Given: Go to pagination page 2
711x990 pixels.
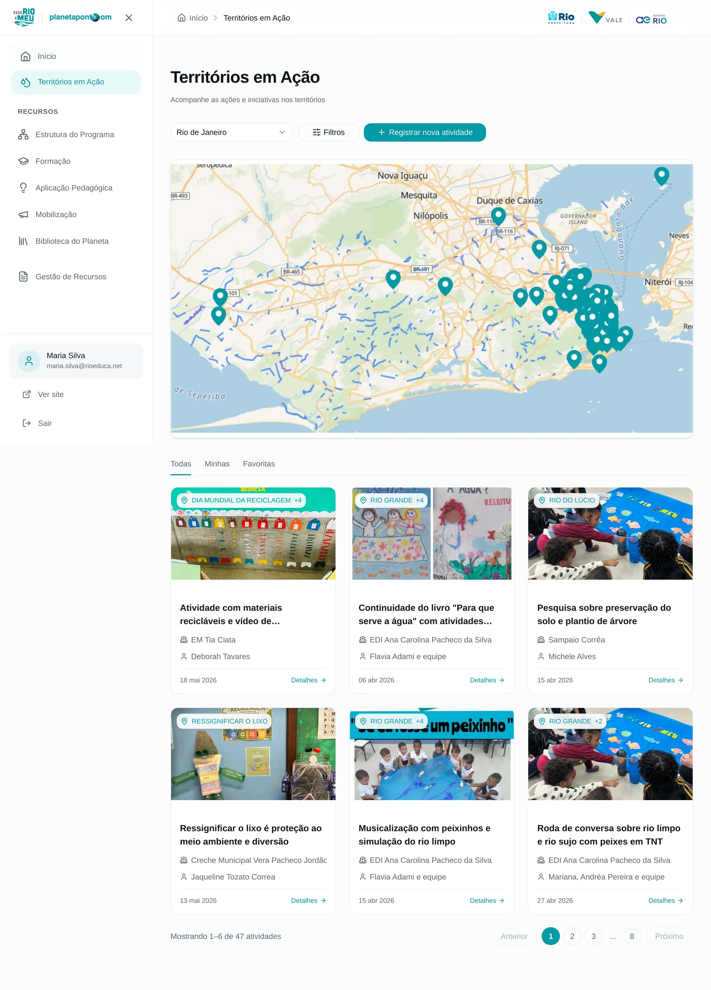Looking at the screenshot, I should click(x=572, y=936).
